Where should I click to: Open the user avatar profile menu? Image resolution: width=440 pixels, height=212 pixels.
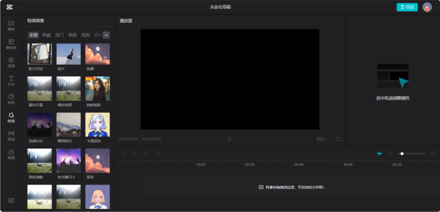[x=427, y=7]
